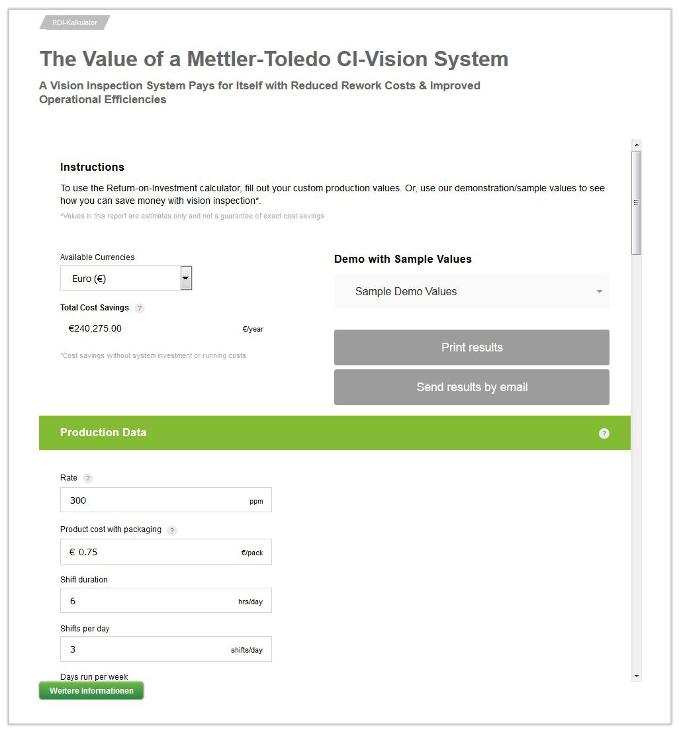Open the Available Currencies dropdown arrow
679x732 pixels.
(186, 279)
